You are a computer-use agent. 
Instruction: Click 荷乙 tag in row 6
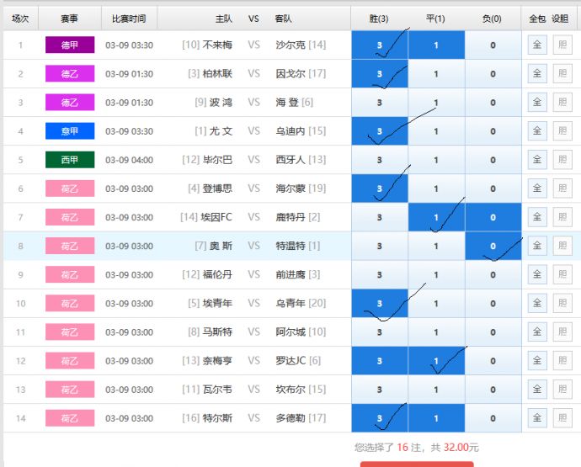(x=70, y=188)
